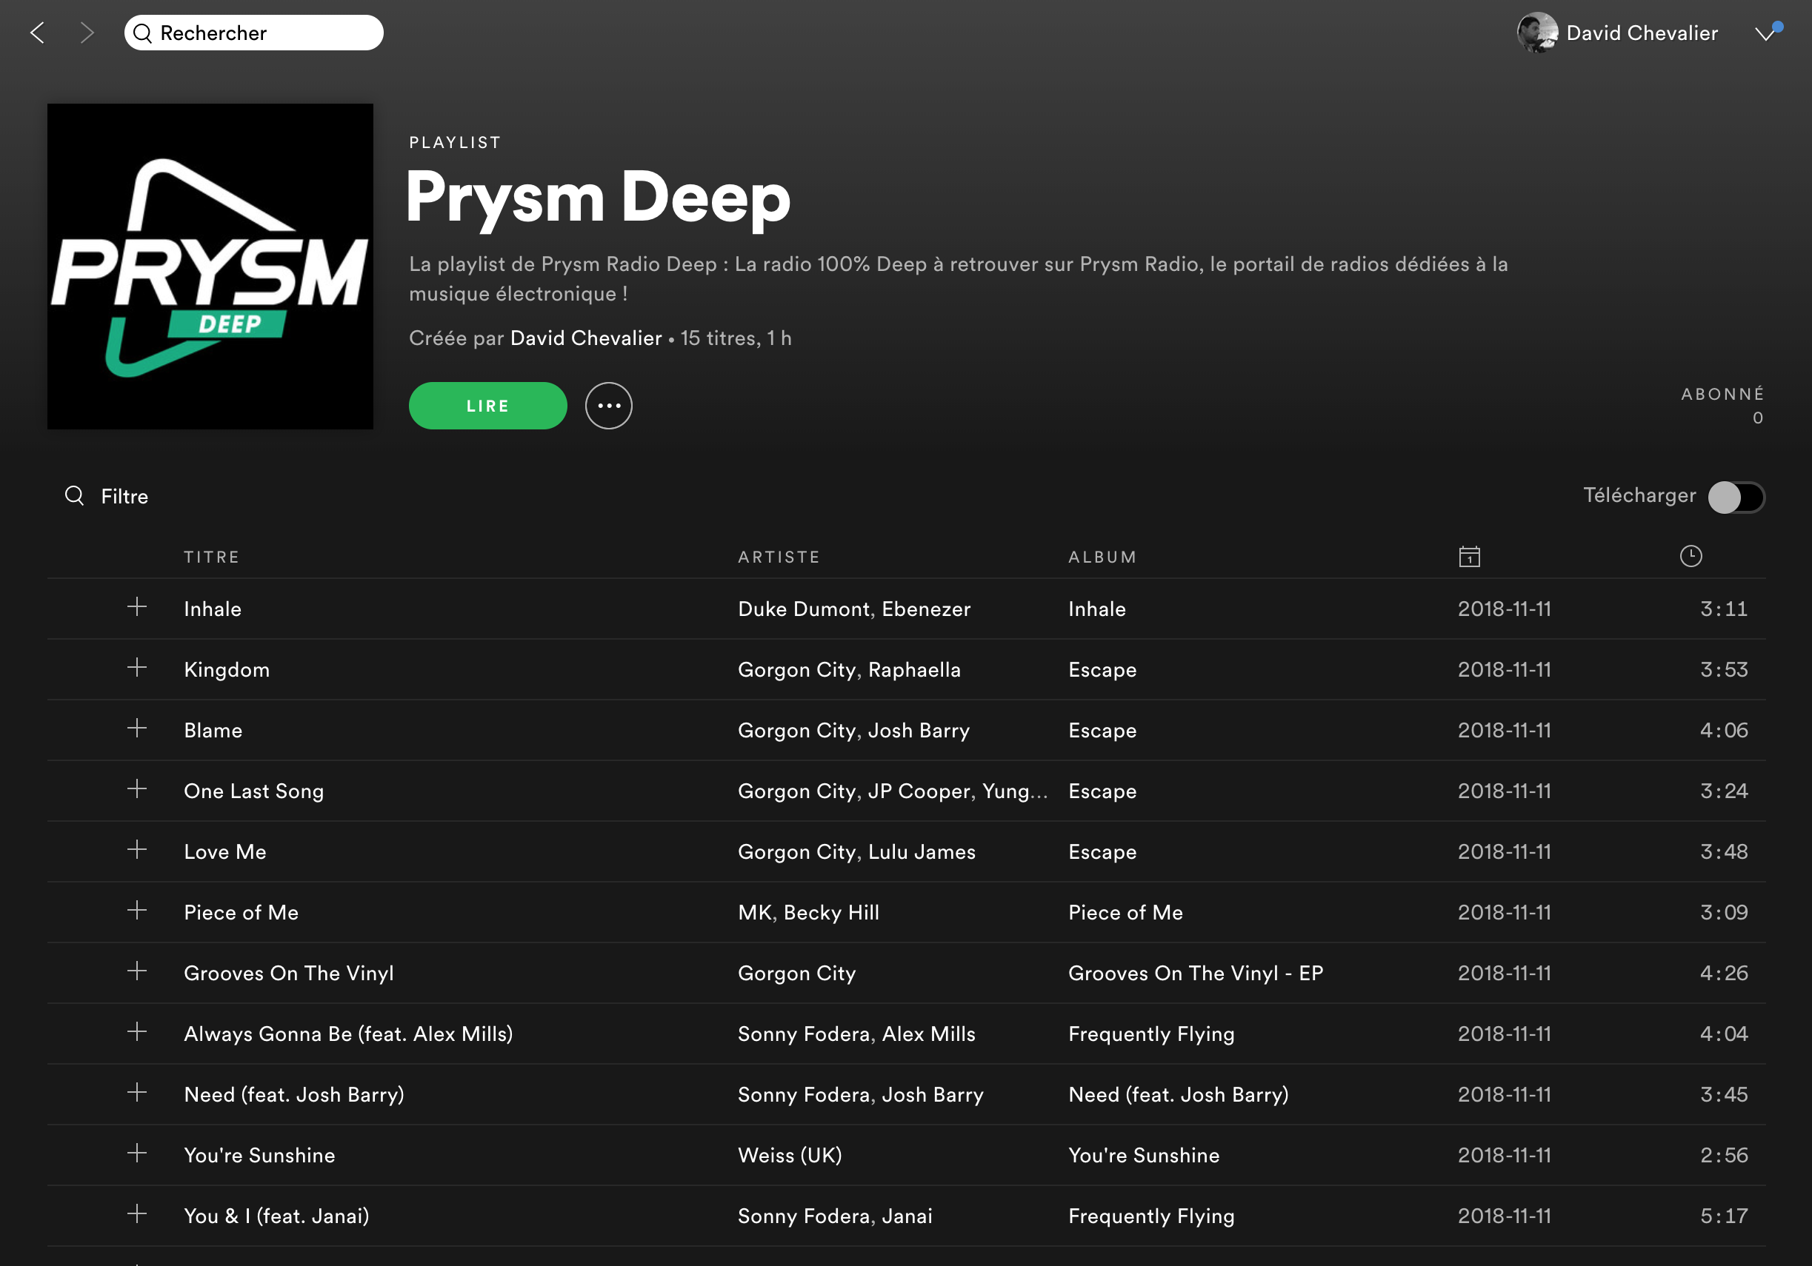Add Need (feat. Josh Barry) track with plus icon

click(137, 1093)
